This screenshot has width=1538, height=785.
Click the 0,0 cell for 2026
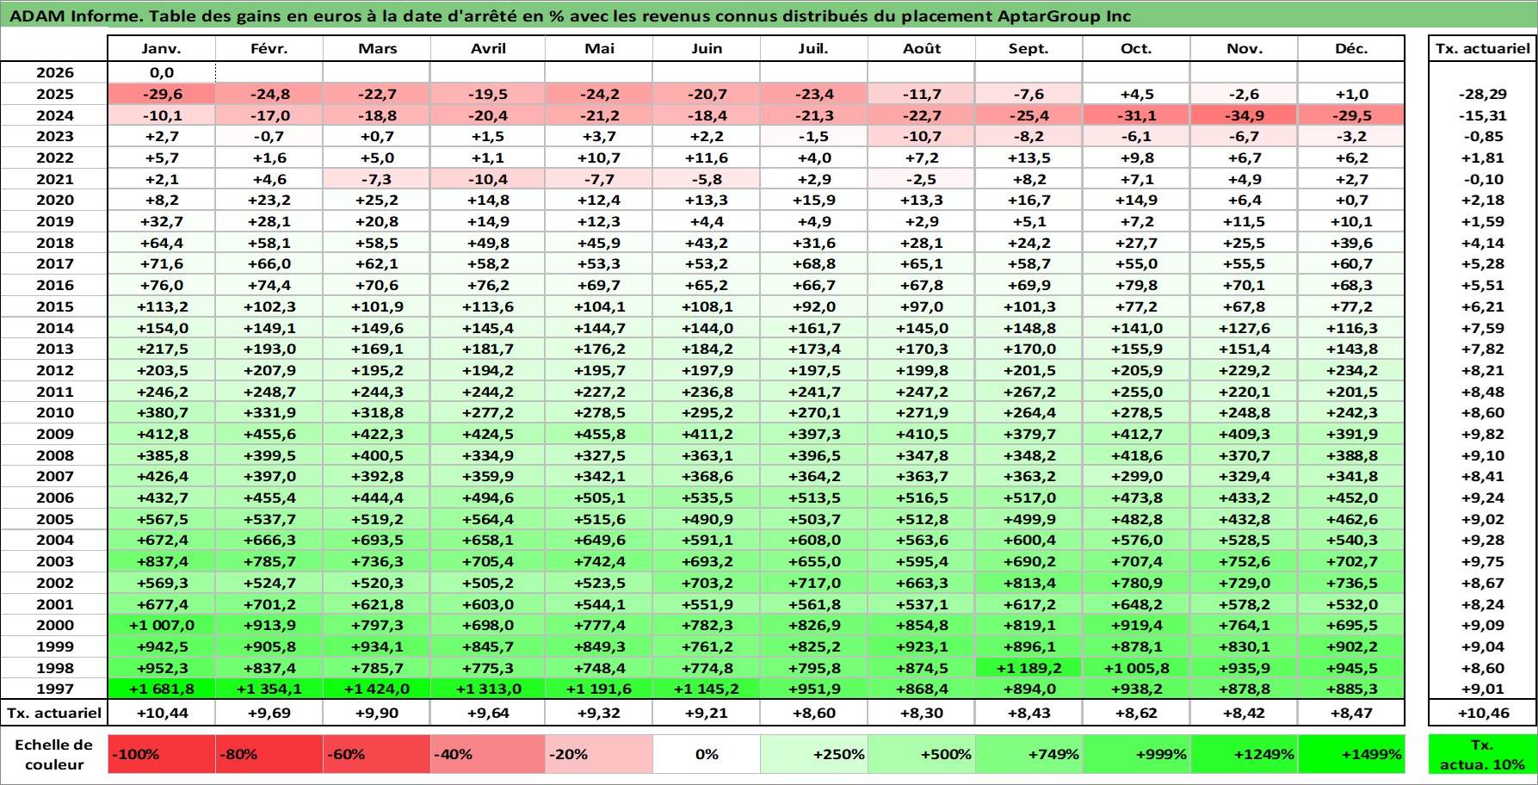tap(161, 73)
